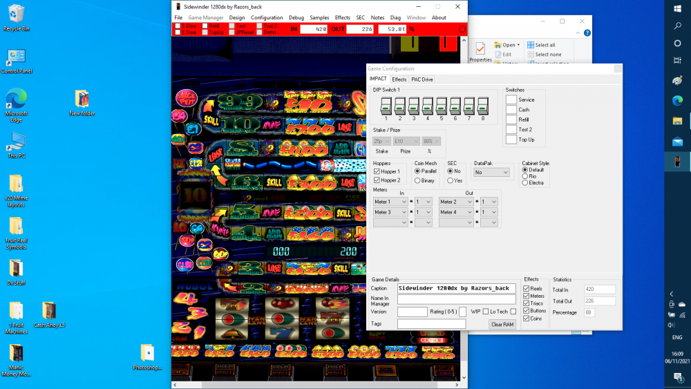
Task: Open Manic Money desktop shortcut
Action: coord(16,356)
